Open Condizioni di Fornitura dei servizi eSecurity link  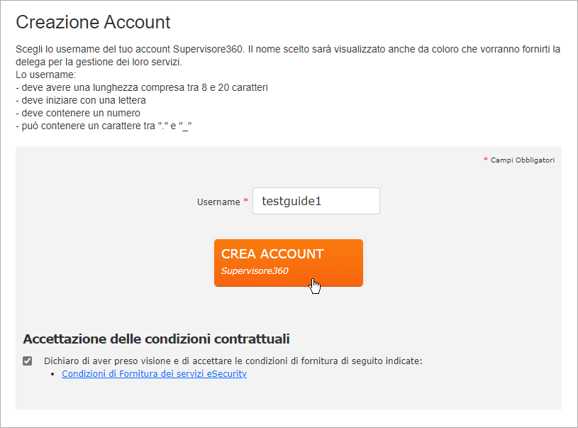pos(154,374)
